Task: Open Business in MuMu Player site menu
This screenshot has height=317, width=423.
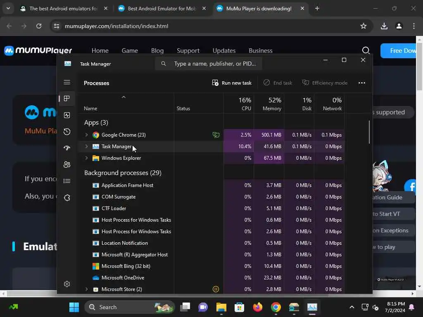Action: pos(261,51)
